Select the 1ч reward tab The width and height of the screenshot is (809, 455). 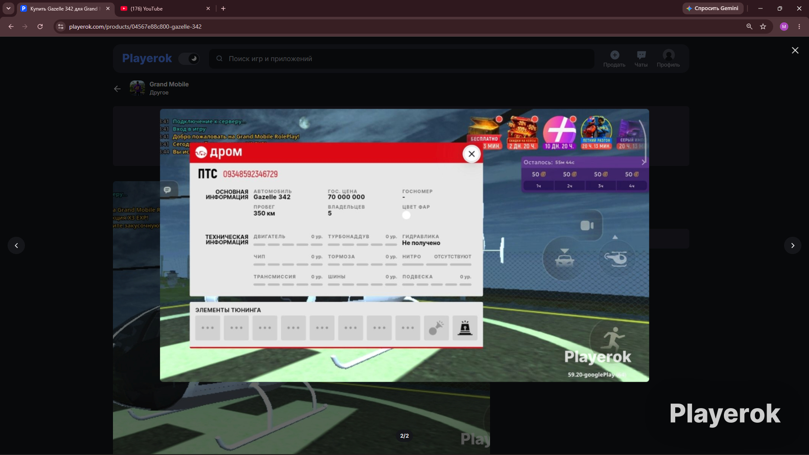539,186
